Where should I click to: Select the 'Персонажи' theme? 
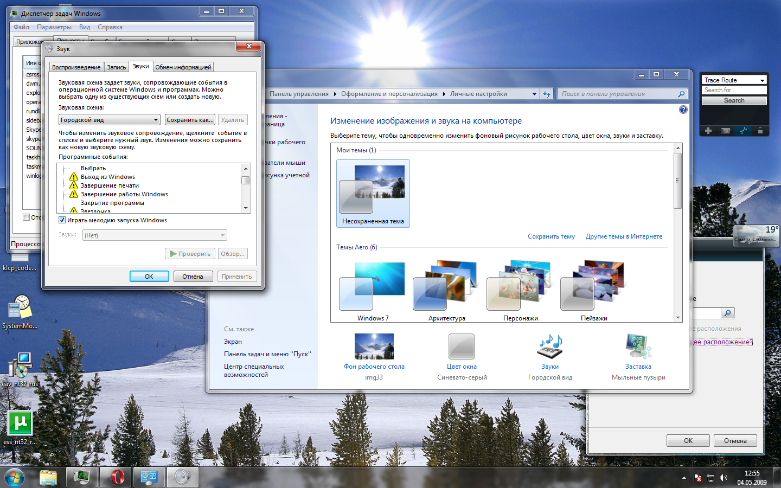[520, 291]
